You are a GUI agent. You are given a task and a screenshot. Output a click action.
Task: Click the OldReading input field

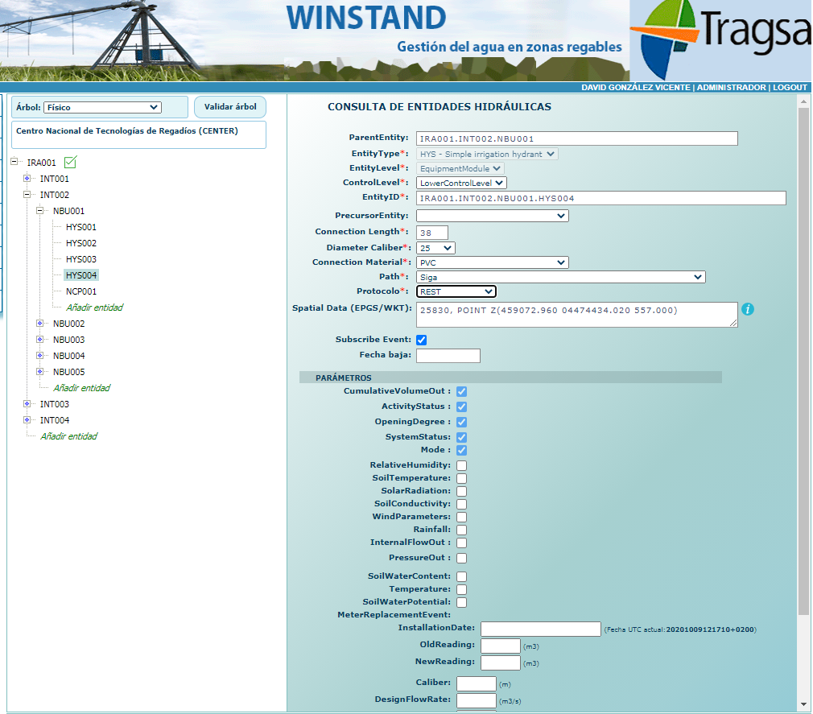click(x=501, y=646)
